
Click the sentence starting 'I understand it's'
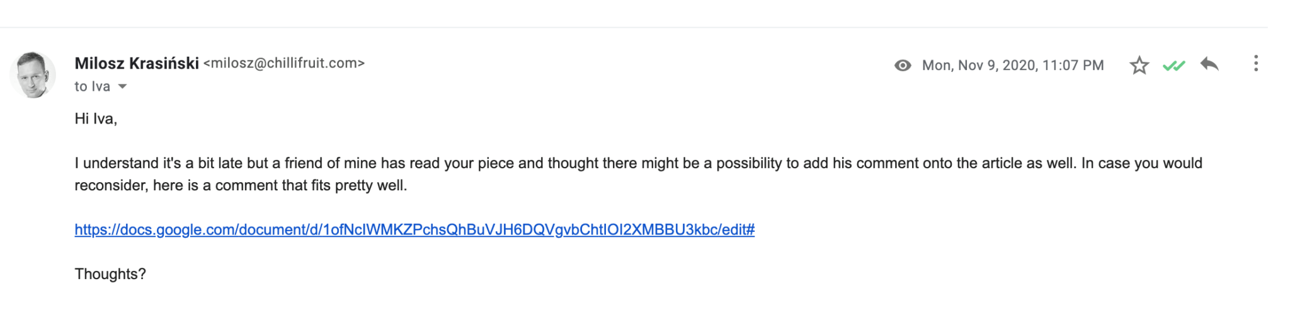575,163
